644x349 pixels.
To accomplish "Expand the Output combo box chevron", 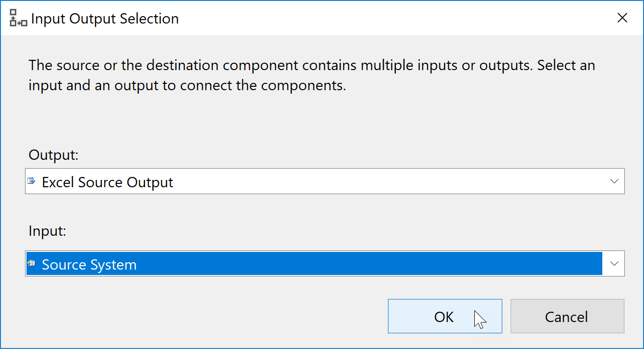I will pyautogui.click(x=614, y=181).
